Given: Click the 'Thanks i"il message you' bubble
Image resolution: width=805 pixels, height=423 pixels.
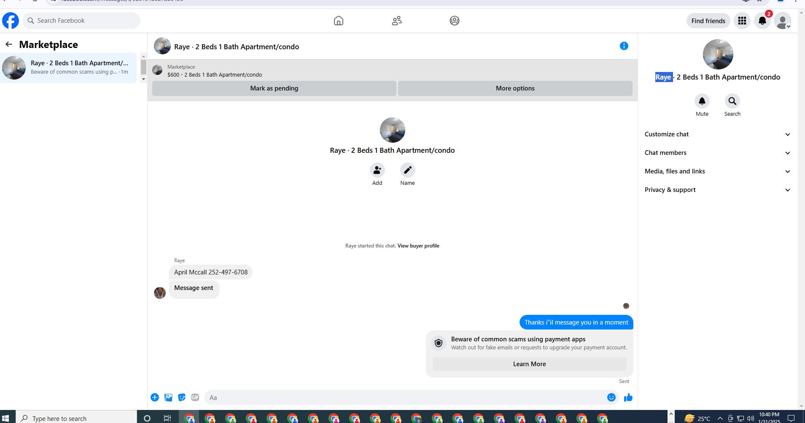Looking at the screenshot, I should point(576,322).
